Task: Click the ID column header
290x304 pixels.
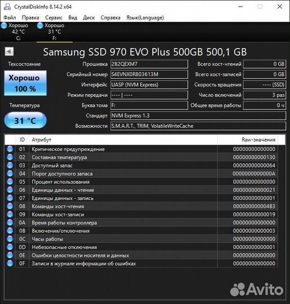Action: tap(22, 140)
